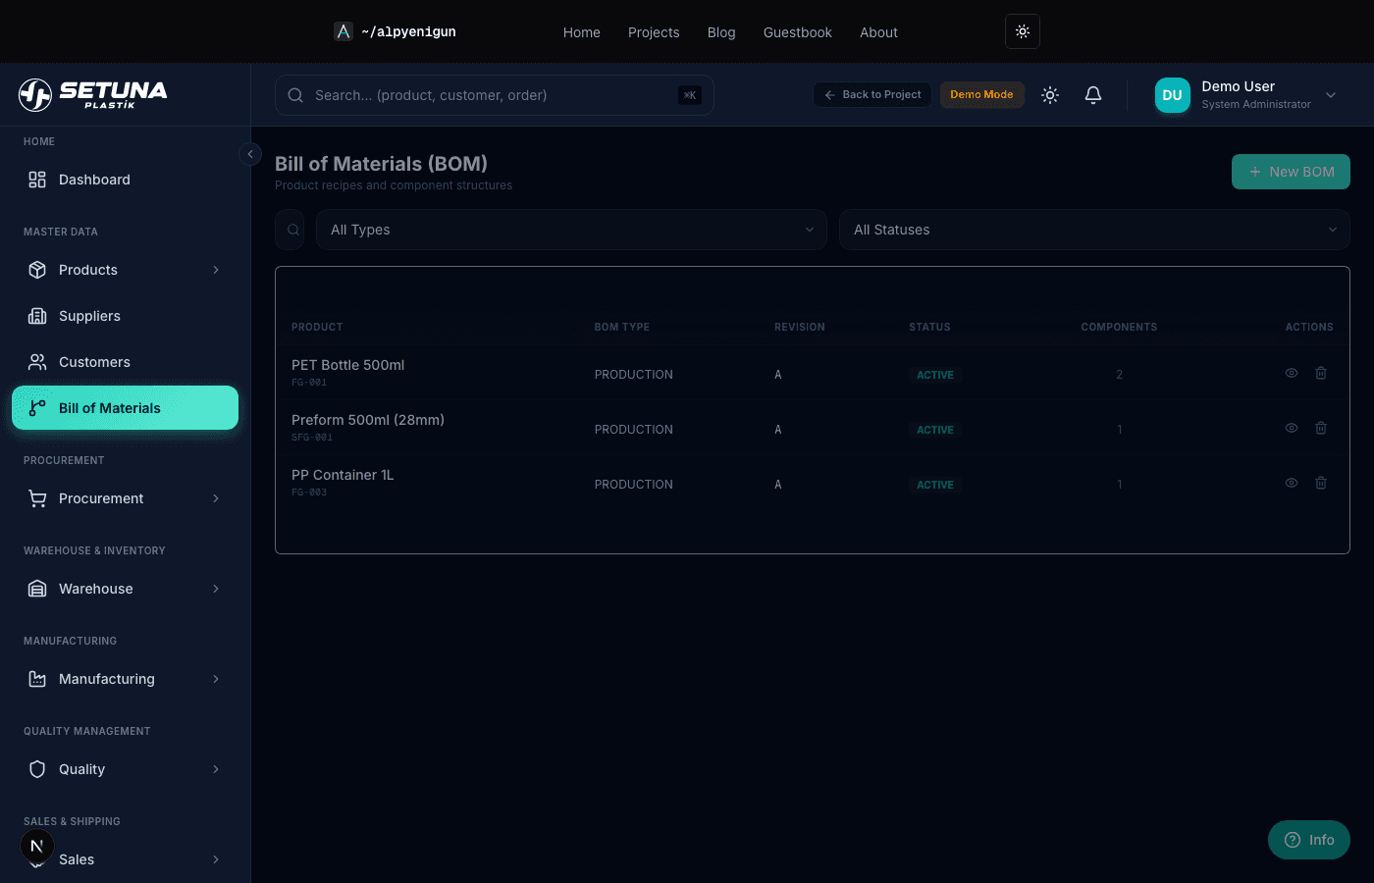Select the Products icon in the sidebar
1374x883 pixels.
[37, 270]
